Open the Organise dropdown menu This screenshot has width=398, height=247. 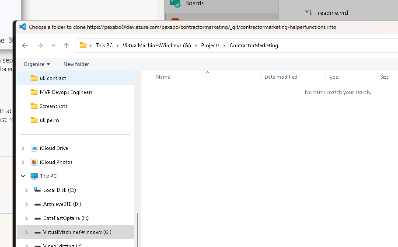point(37,64)
